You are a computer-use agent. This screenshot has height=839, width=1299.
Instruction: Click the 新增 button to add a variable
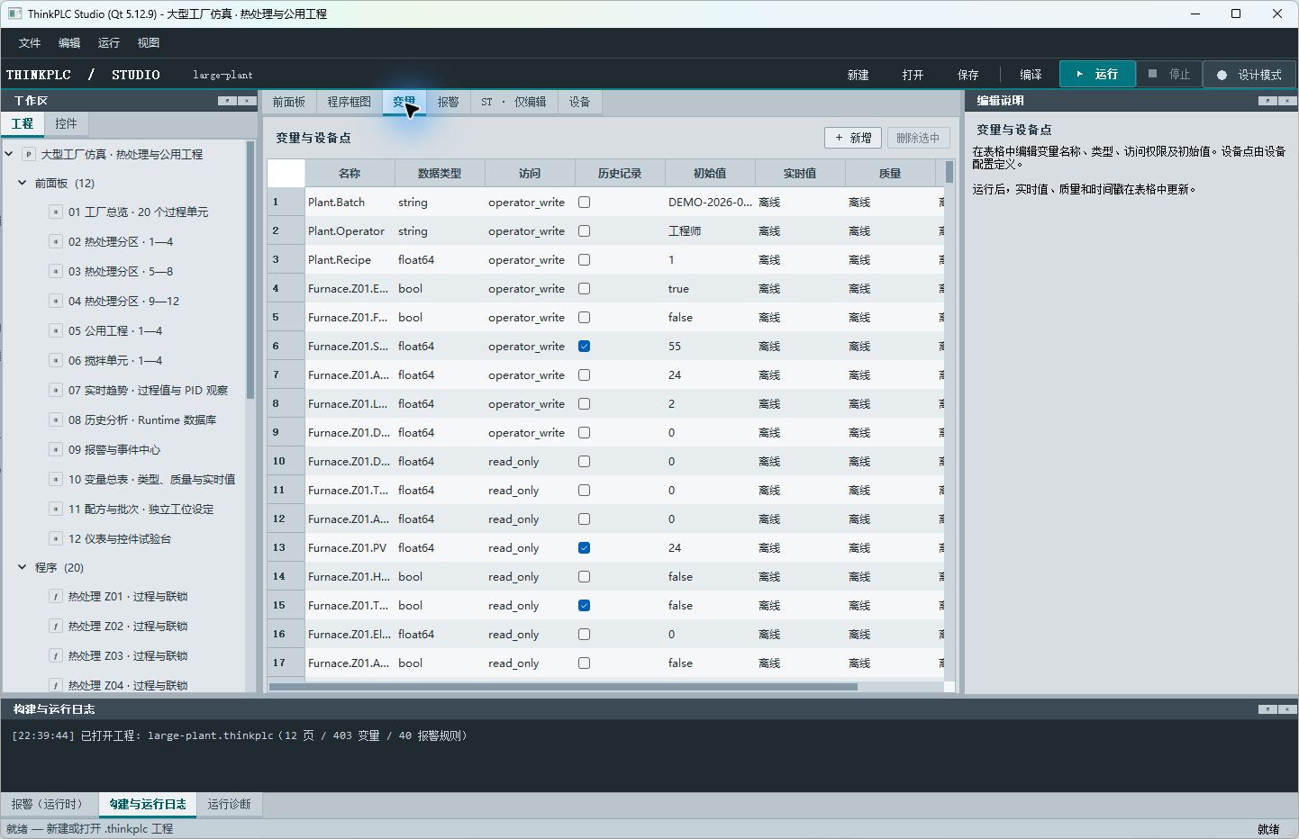(x=852, y=138)
